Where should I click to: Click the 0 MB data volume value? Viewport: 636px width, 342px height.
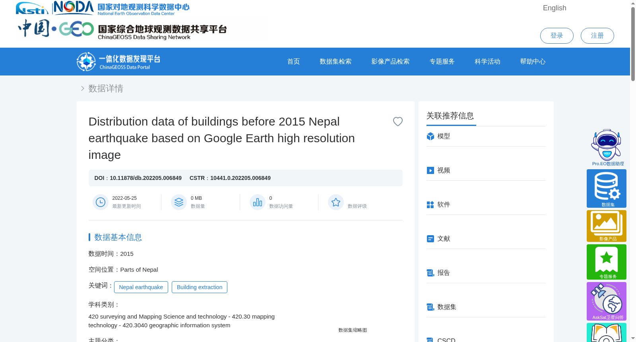point(196,198)
